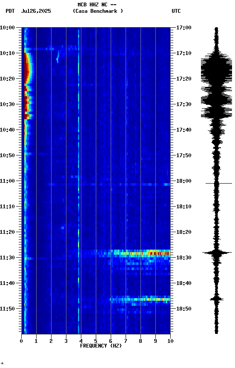235x368 pixels.
Task: Click the 17:20 UTC time label
Action: coord(184,79)
